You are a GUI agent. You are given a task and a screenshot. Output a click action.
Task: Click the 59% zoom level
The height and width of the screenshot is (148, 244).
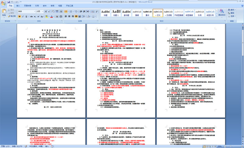(219, 146)
